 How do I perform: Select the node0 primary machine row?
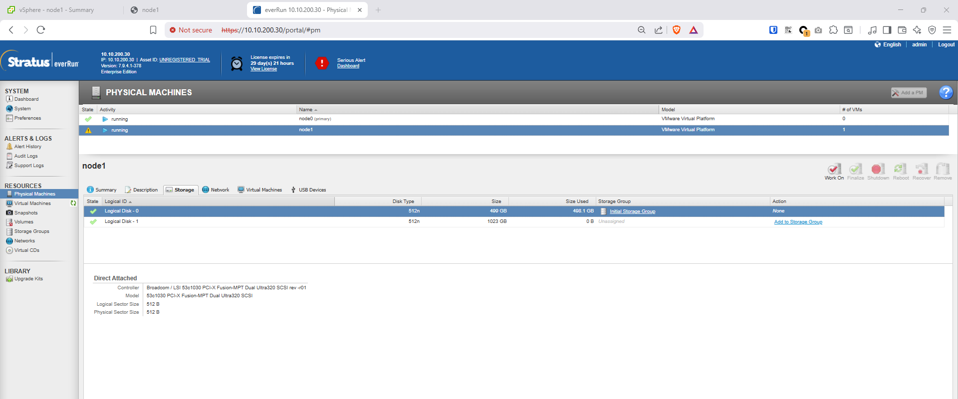click(306, 119)
